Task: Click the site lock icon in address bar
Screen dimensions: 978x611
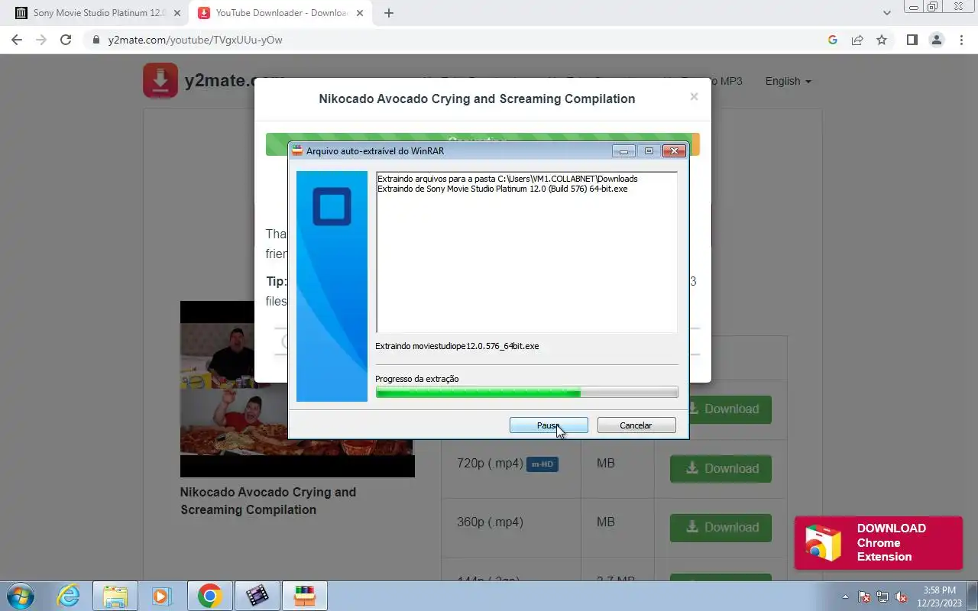Action: pos(96,40)
